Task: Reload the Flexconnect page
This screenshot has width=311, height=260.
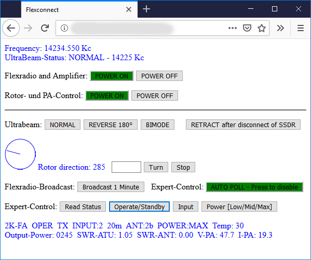Action: pos(45,28)
